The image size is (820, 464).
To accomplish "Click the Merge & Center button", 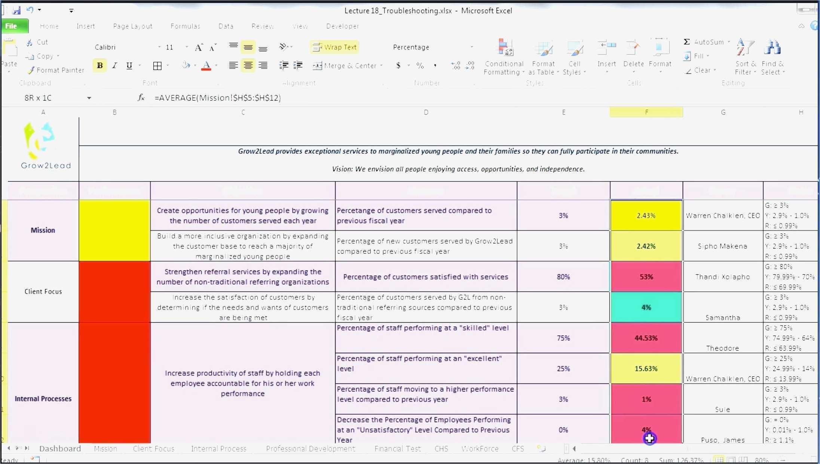I will 345,66.
